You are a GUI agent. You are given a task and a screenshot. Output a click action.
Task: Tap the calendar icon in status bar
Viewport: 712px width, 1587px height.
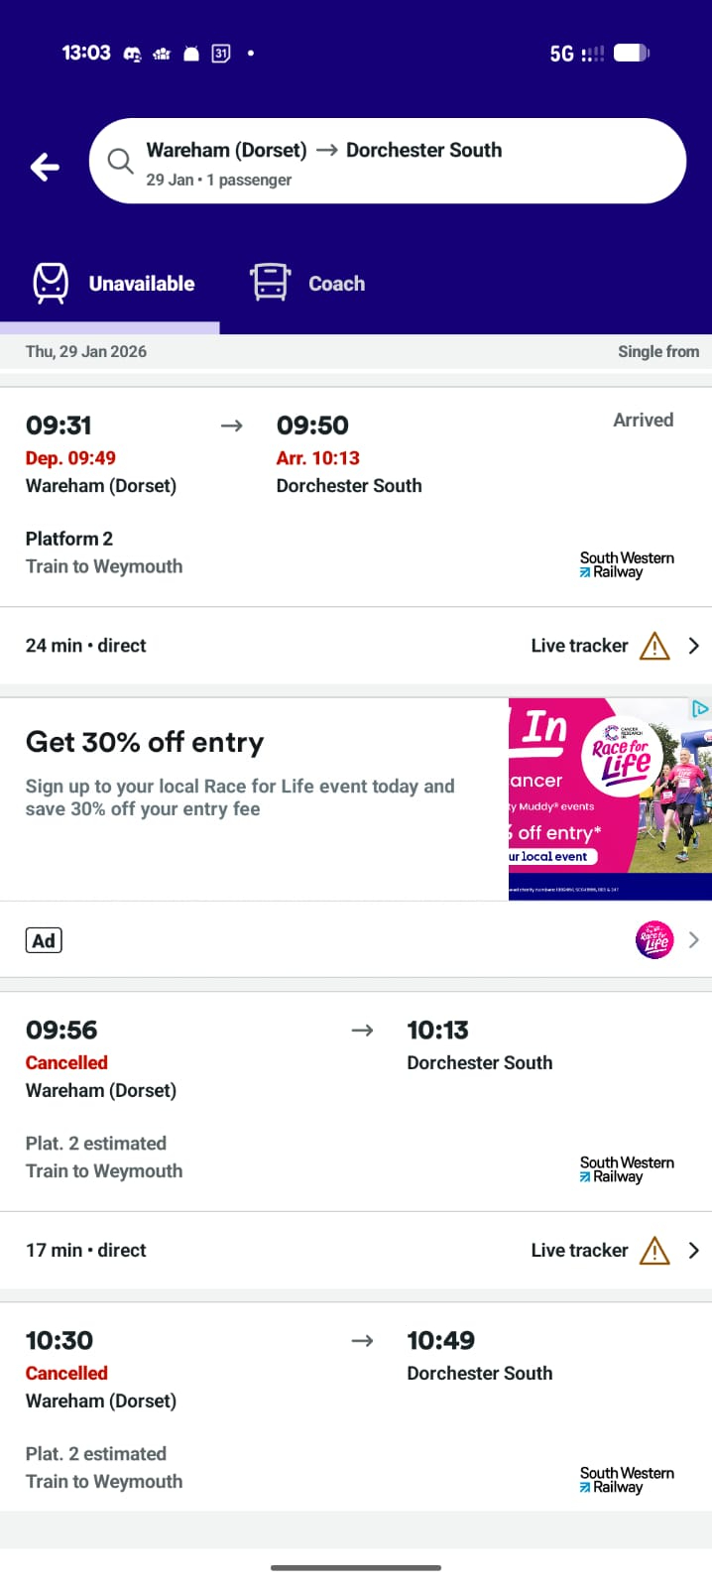pyautogui.click(x=221, y=54)
